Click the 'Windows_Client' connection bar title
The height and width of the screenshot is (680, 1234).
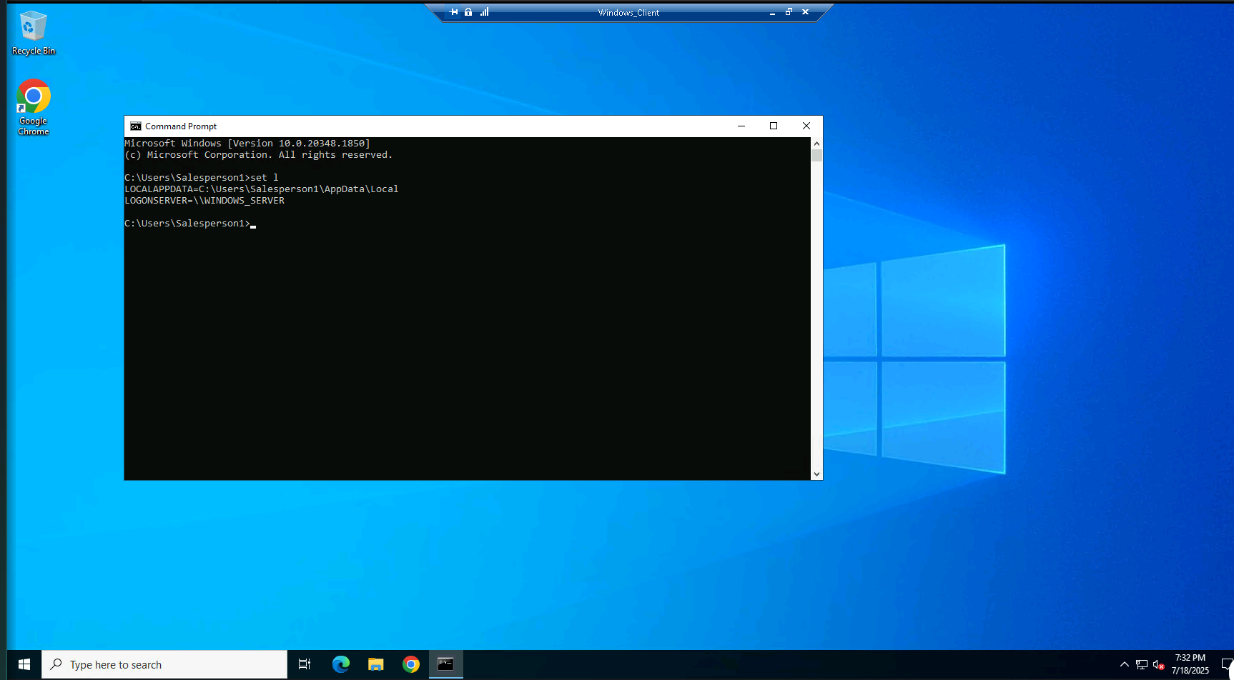628,12
